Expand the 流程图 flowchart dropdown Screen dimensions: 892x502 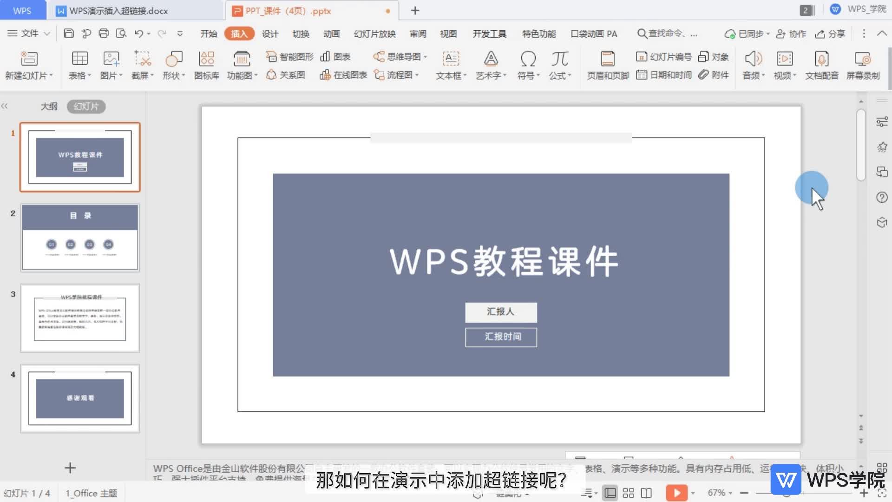417,75
